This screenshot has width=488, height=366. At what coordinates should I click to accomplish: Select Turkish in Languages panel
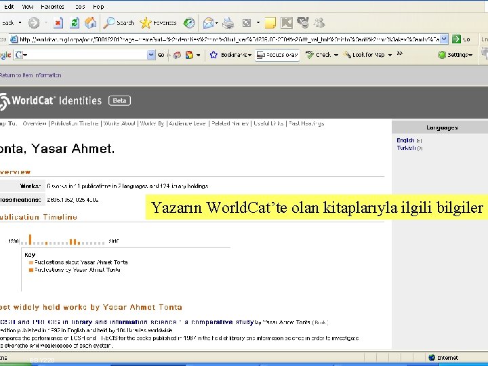(406, 148)
